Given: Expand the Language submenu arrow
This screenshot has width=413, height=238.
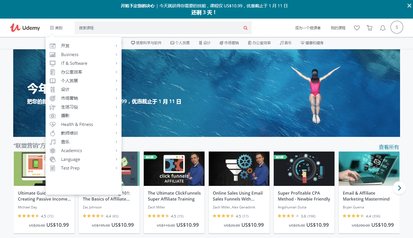Looking at the screenshot, I should 116,159.
